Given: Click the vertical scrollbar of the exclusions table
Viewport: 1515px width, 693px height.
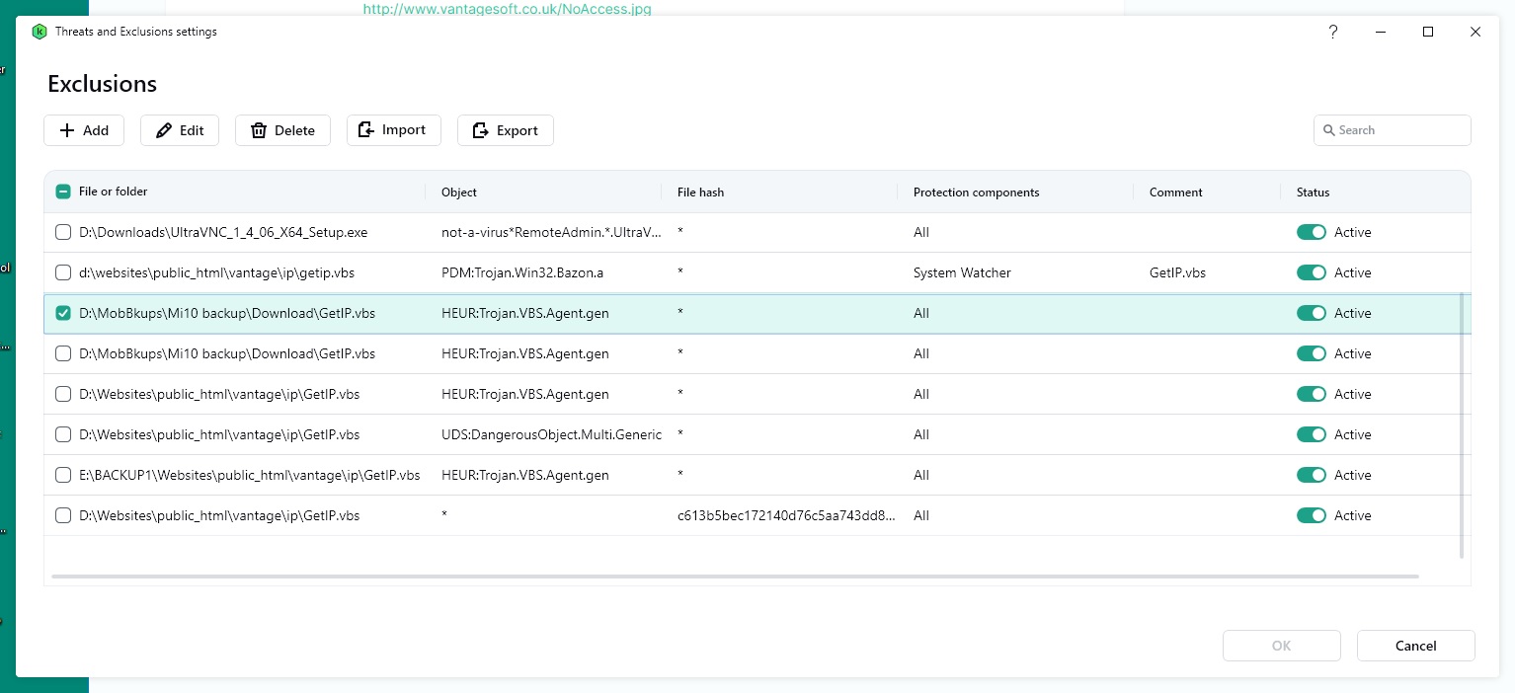Looking at the screenshot, I should pyautogui.click(x=1462, y=424).
